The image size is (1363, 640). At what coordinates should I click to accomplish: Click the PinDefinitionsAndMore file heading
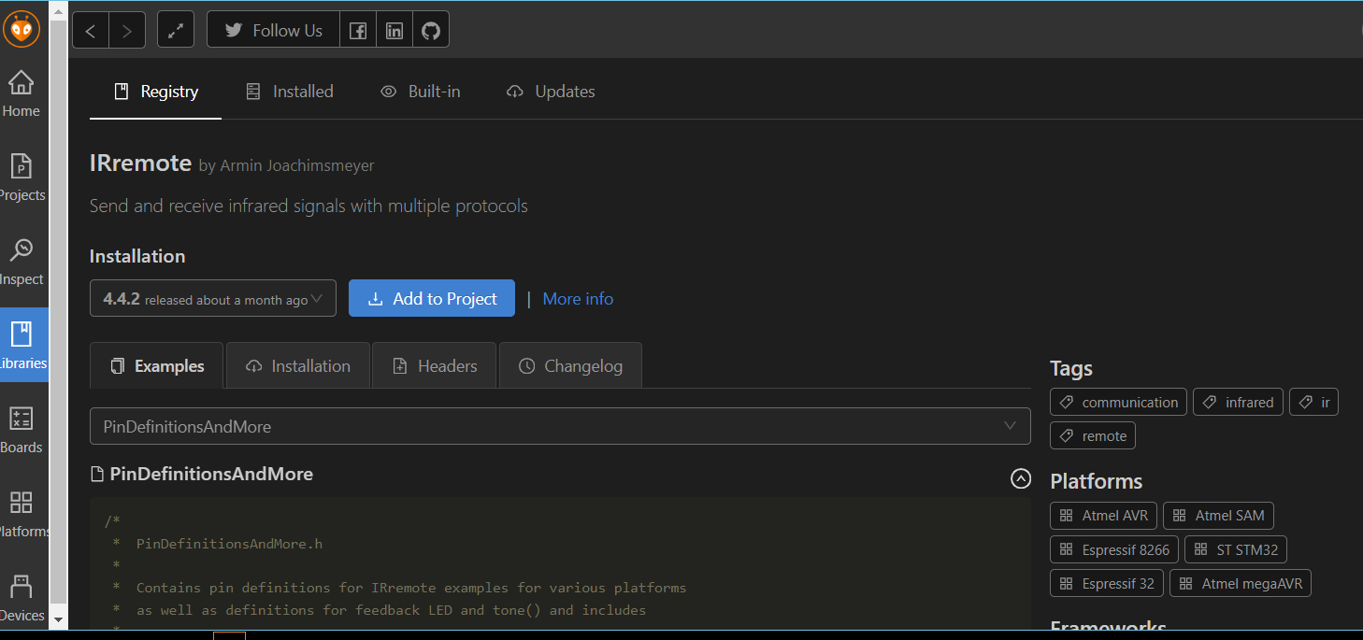tap(211, 474)
